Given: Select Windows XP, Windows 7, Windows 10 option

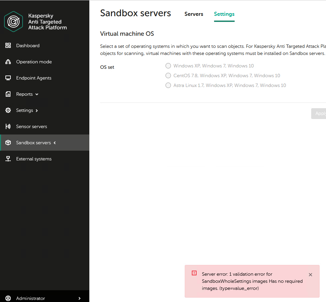Looking at the screenshot, I should [x=168, y=66].
